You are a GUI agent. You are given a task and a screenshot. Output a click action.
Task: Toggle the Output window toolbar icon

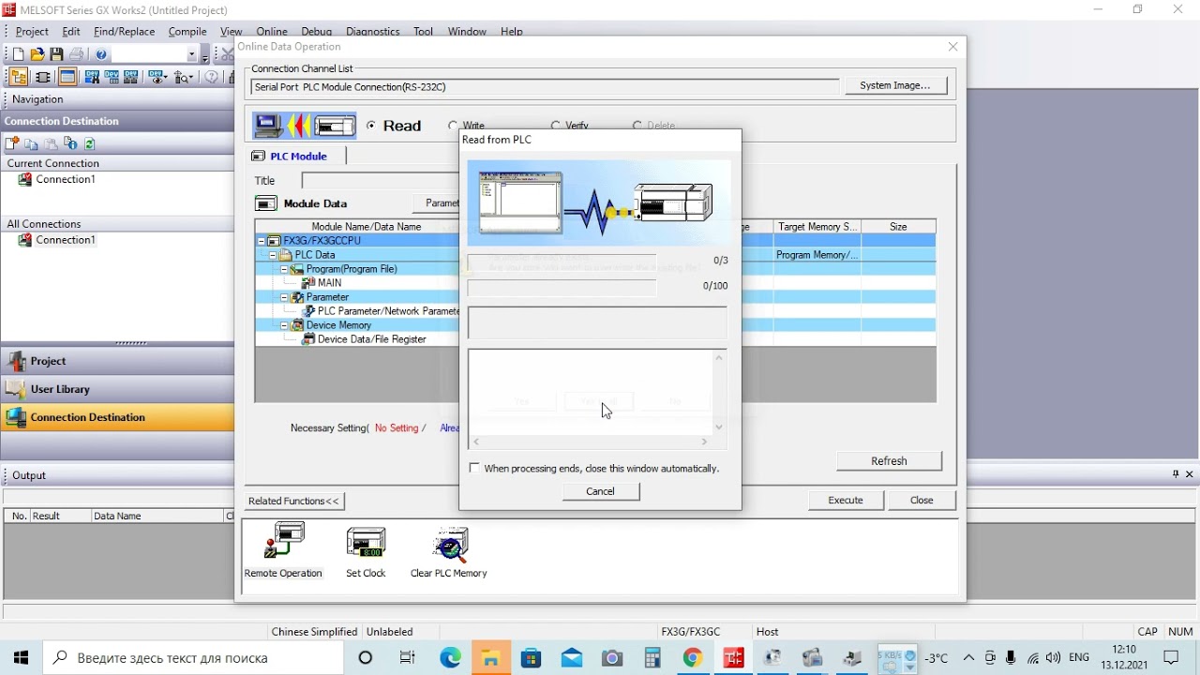coord(67,78)
